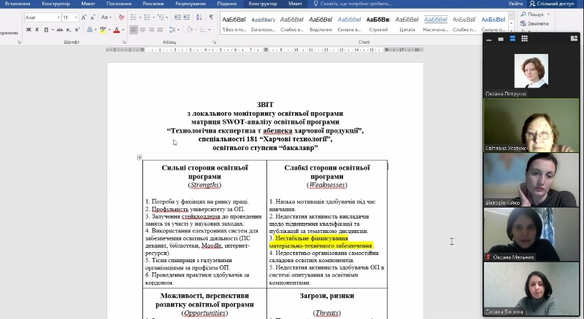Open the Рецензування ribbon tab
The image size is (584, 319).
190,4
